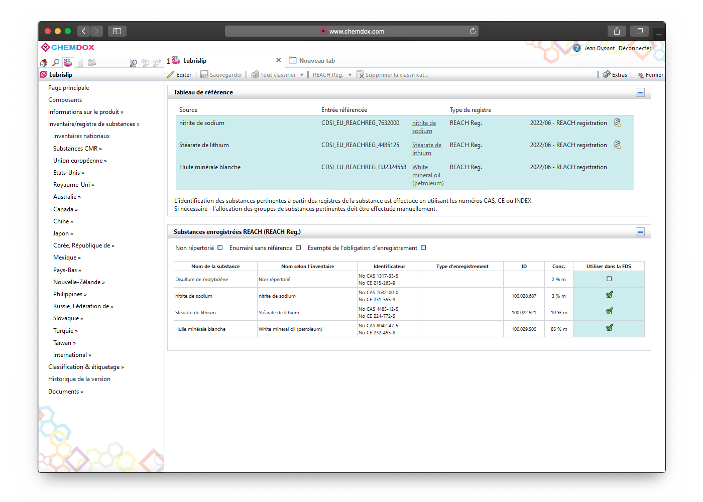
Task: Click the Déconnecter link
Action: tap(635, 48)
